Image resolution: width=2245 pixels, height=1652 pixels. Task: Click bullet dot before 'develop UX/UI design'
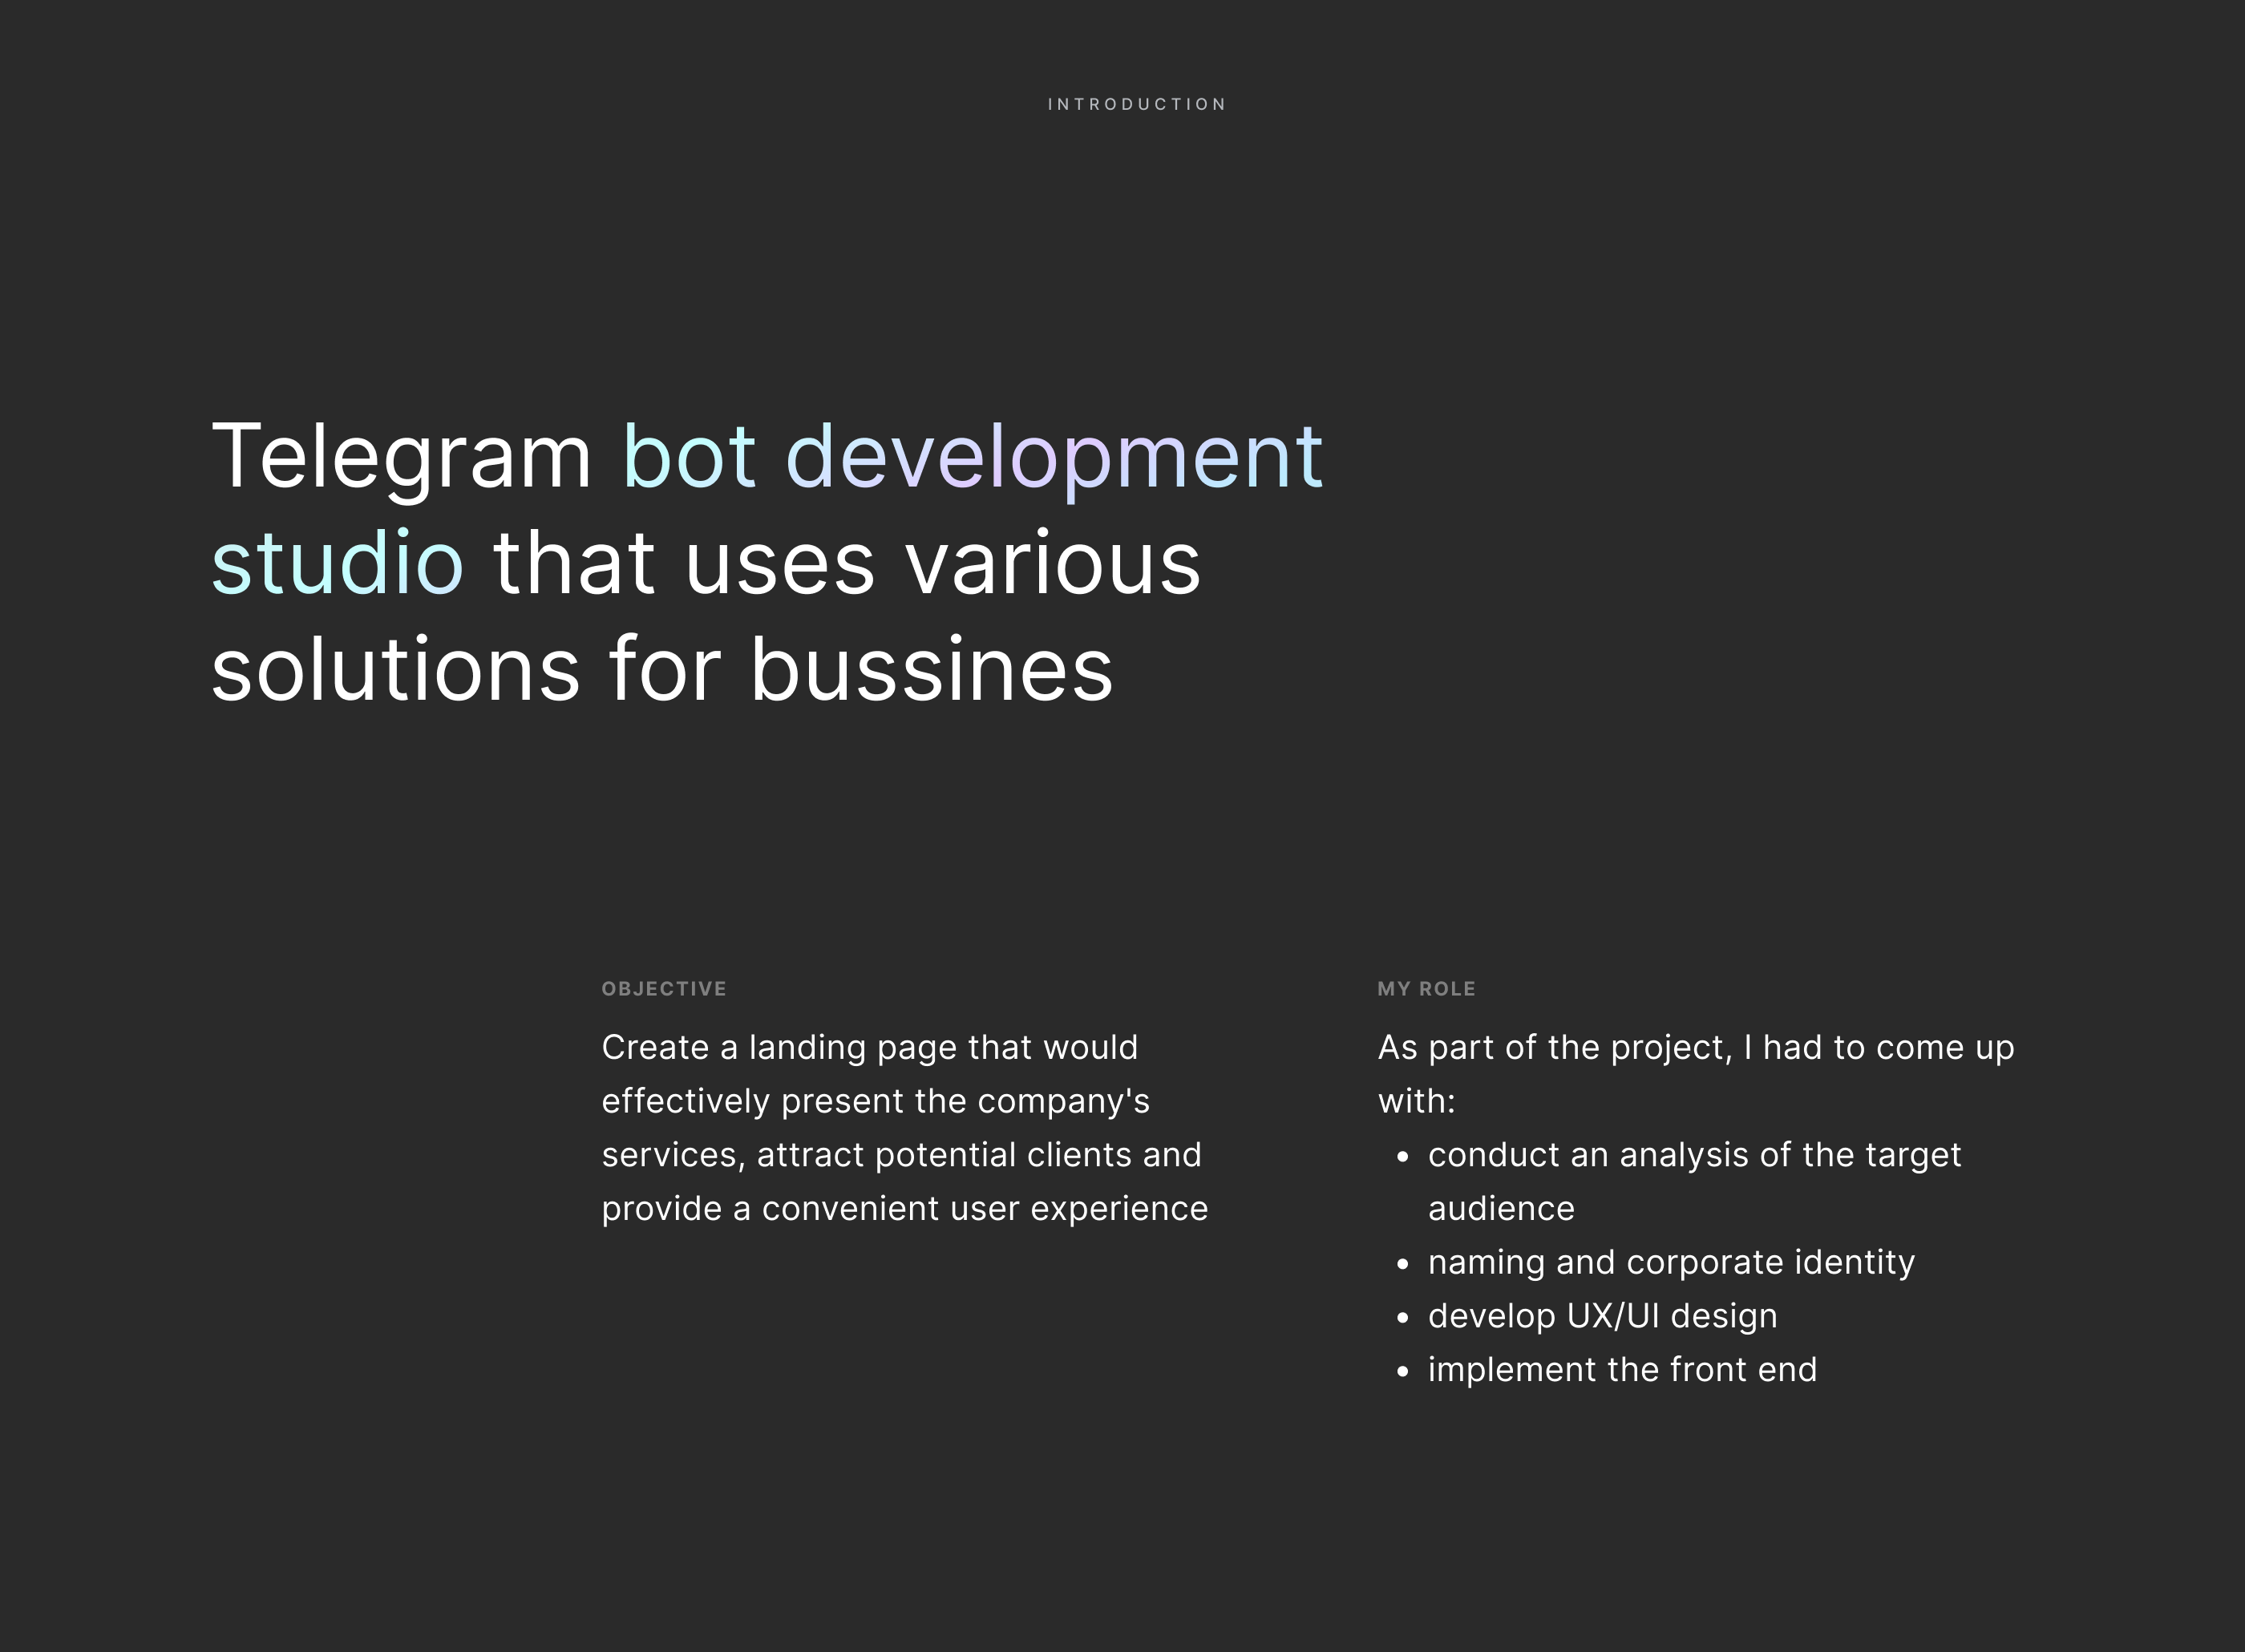(x=1402, y=1318)
